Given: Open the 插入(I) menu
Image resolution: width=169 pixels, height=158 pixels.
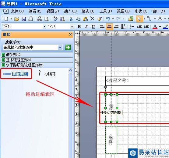Looking at the screenshot, I should (70, 11).
